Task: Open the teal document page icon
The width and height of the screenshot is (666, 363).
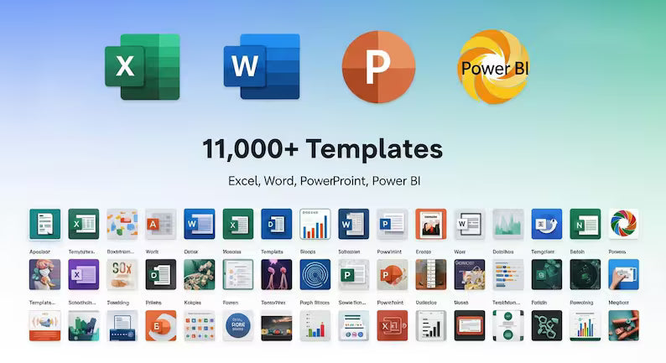Action: [45, 224]
